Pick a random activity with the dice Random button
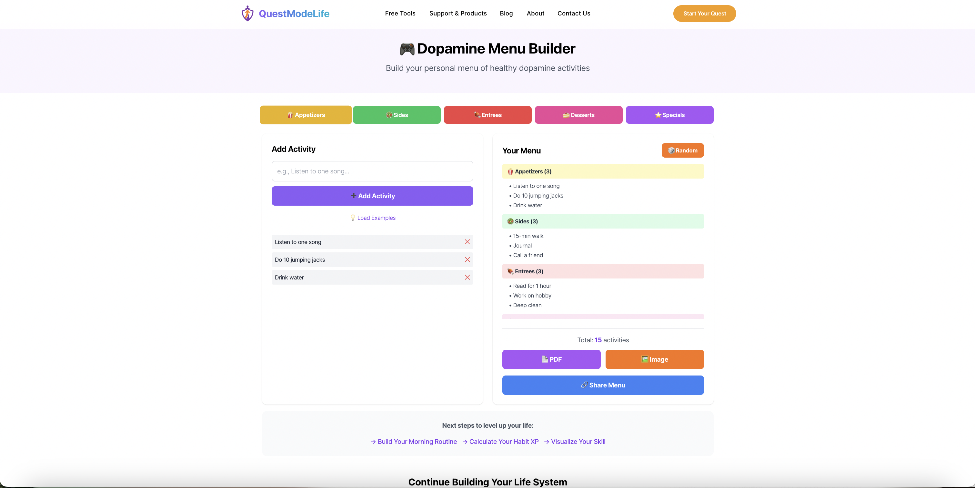Image resolution: width=975 pixels, height=488 pixels. [x=682, y=151]
